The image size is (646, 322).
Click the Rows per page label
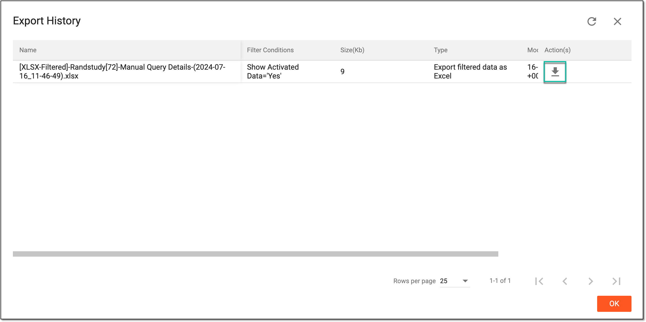coord(414,281)
